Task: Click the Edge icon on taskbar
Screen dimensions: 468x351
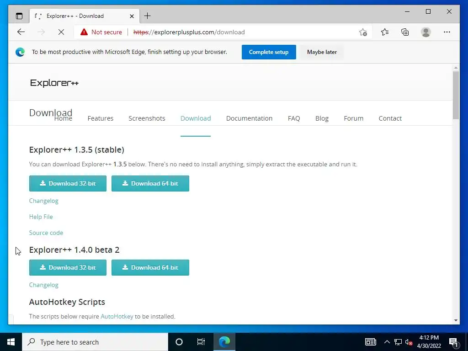Action: 224,342
